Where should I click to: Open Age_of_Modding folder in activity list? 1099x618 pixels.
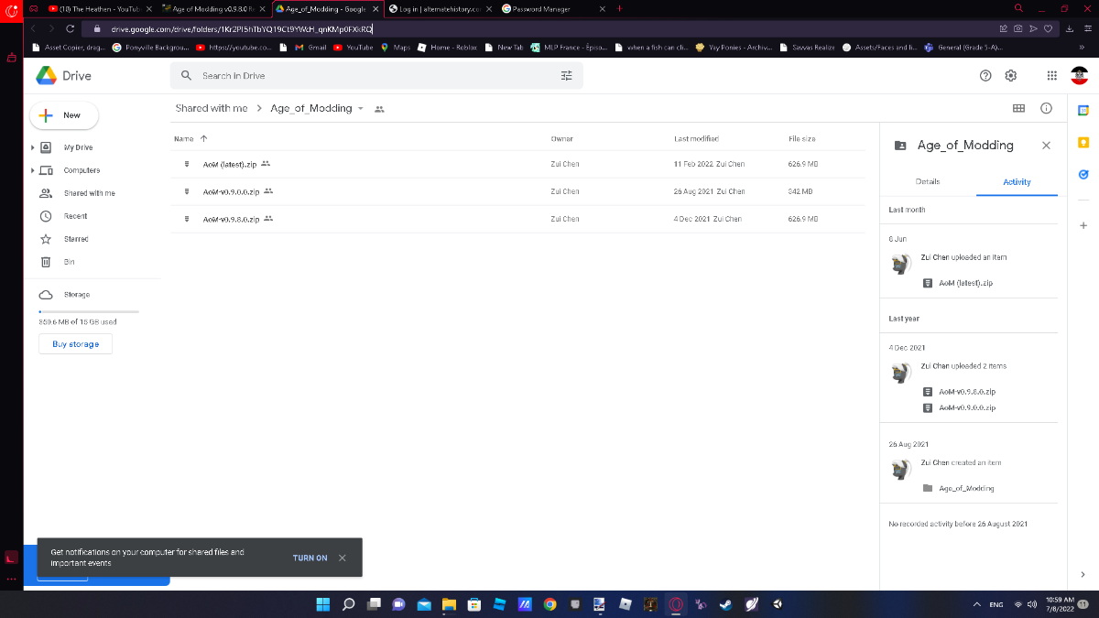(966, 488)
